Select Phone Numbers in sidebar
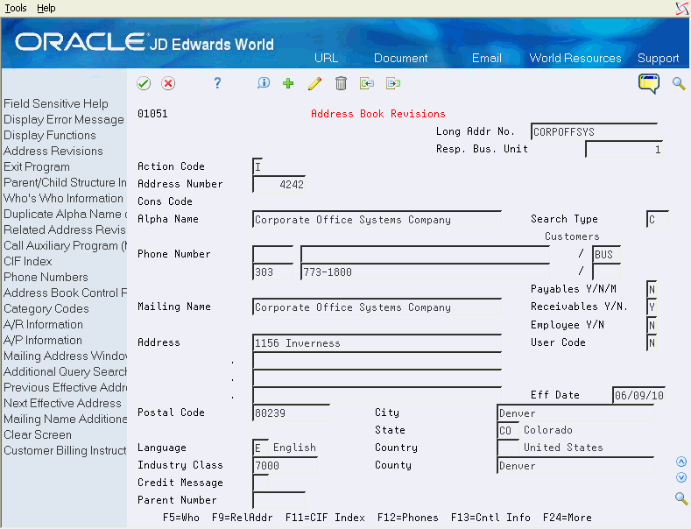The height and width of the screenshot is (529, 691). click(46, 278)
